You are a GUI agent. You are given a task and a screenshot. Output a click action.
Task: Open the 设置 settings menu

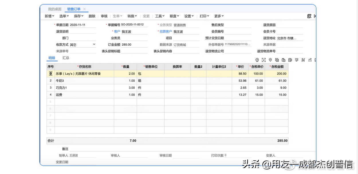point(188,16)
